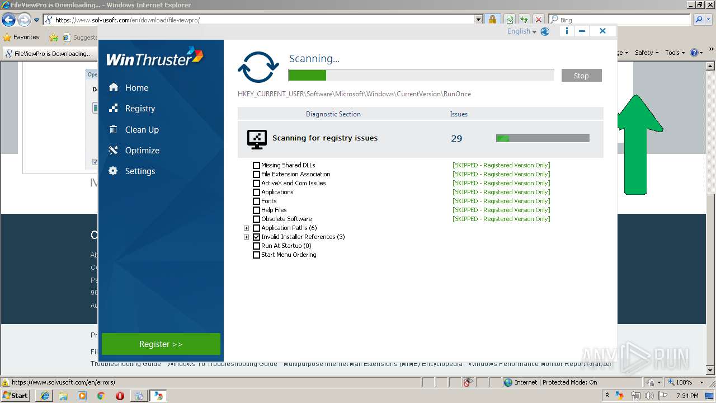Tick the Fonts checkbox
Image resolution: width=716 pixels, height=403 pixels.
tap(256, 201)
